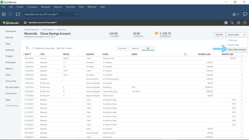This screenshot has height=140, width=249.
Task: Refresh the page with the reload icon
Action: [18, 14]
